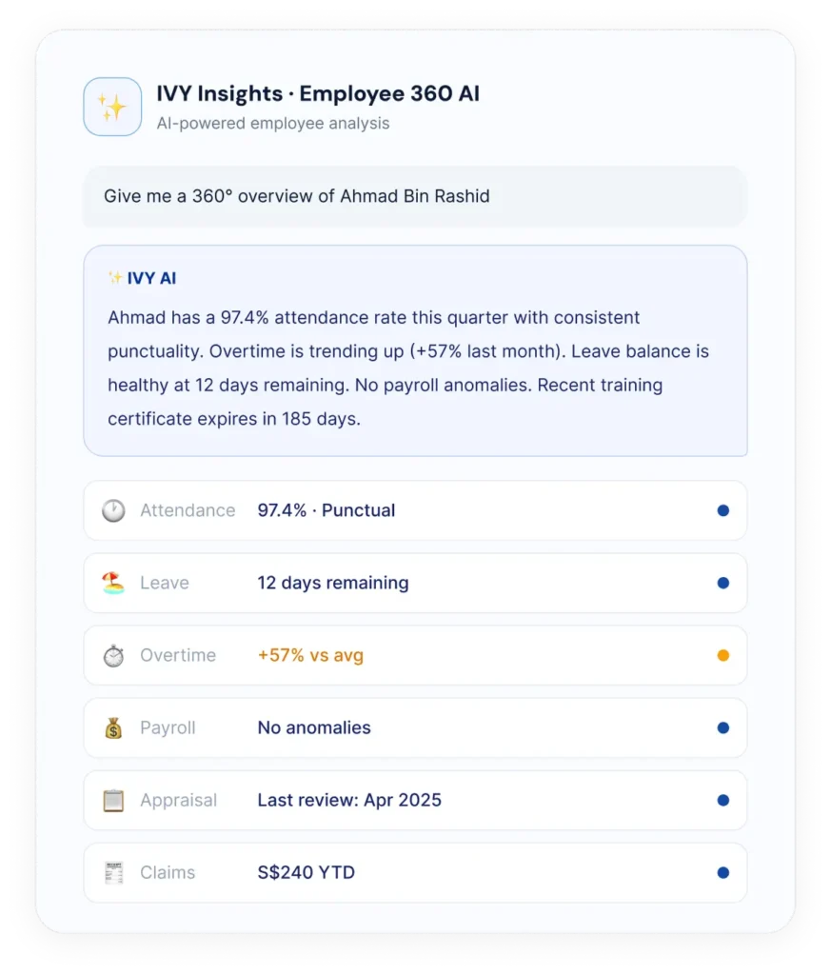Click the sparkle IVY Insights logo icon
The height and width of the screenshot is (975, 831).
click(112, 107)
